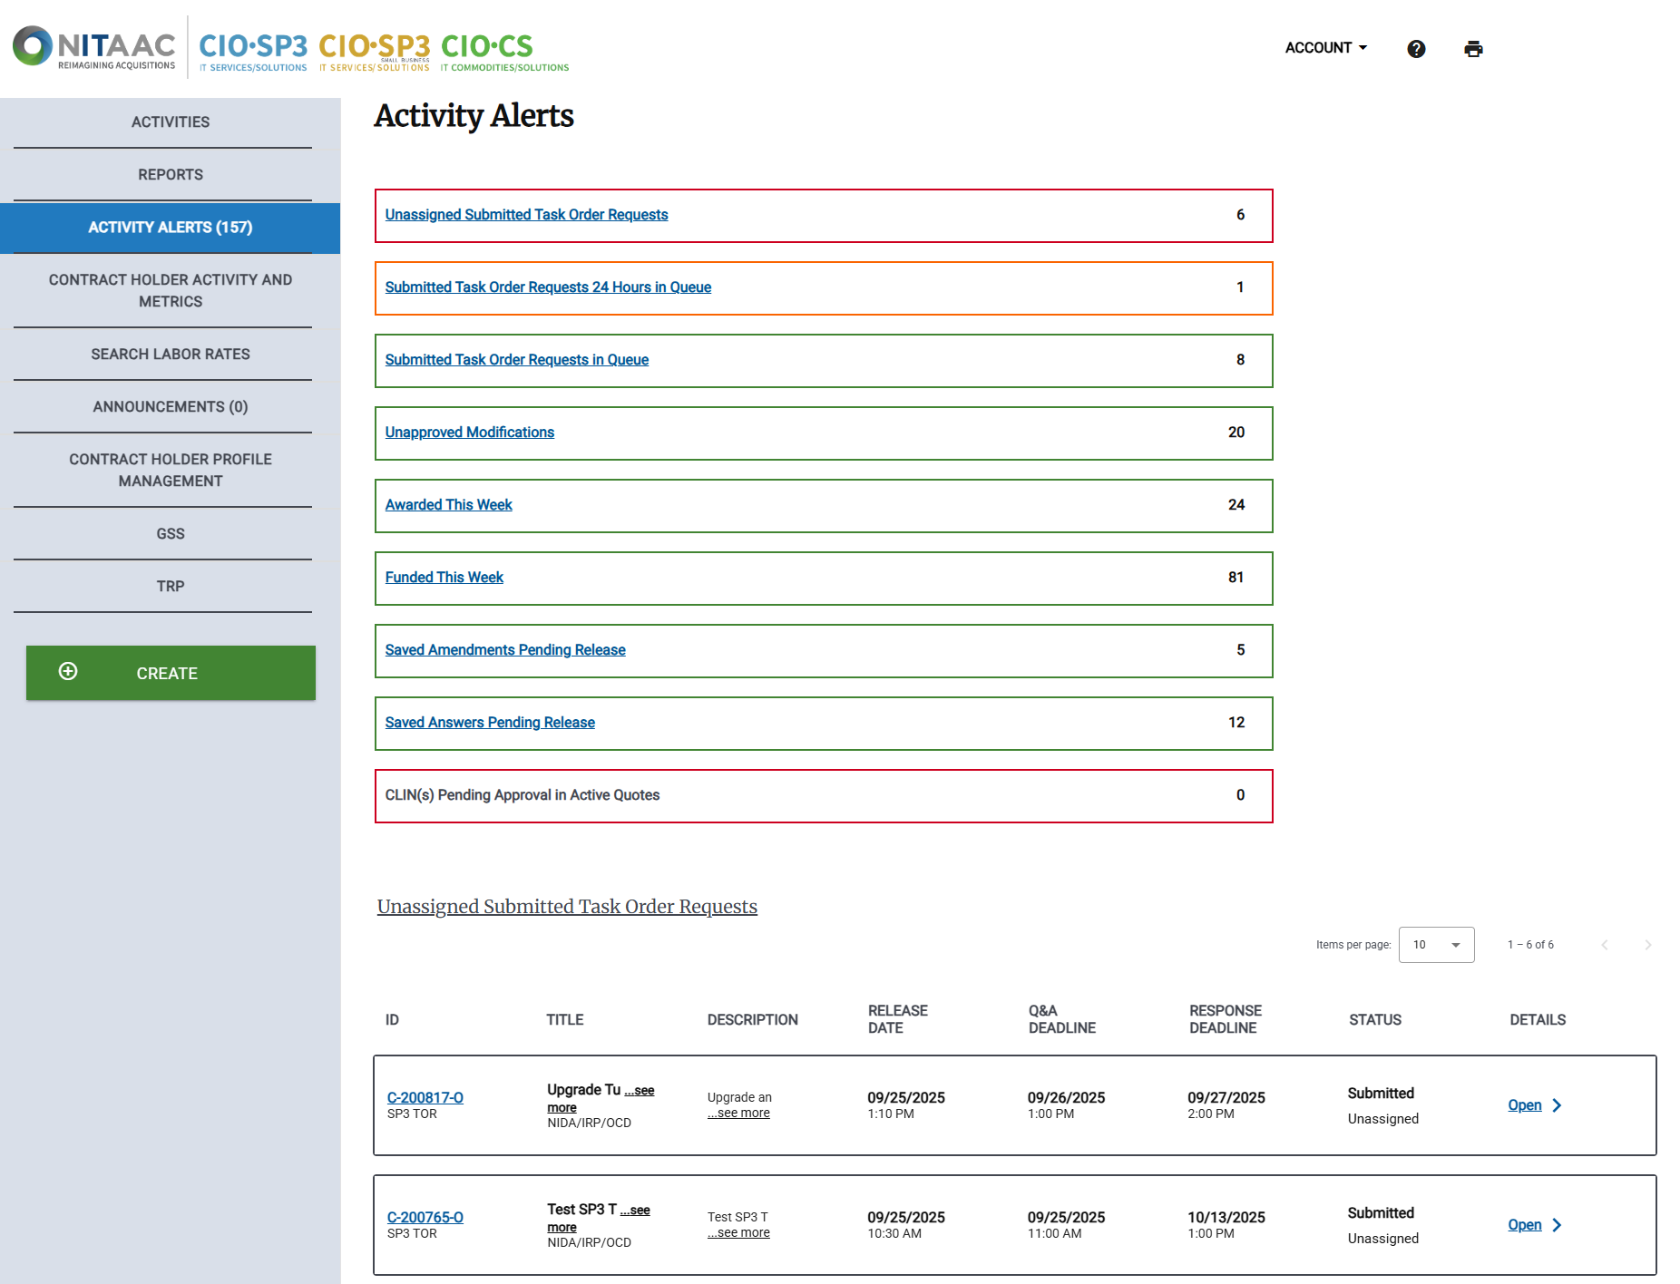Image resolution: width=1680 pixels, height=1284 pixels.
Task: Open the Account dropdown
Action: click(x=1325, y=47)
